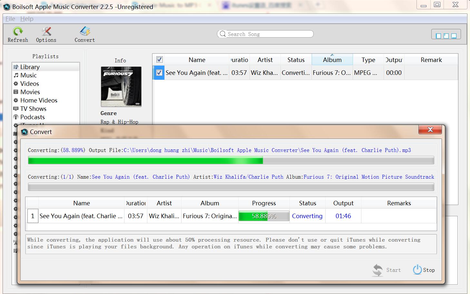Toggle the left-side panel layout icon
Image resolution: width=470 pixels, height=294 pixels.
tap(438, 36)
